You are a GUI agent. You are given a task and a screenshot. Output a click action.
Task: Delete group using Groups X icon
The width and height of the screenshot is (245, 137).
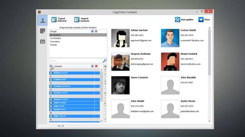tap(96, 31)
